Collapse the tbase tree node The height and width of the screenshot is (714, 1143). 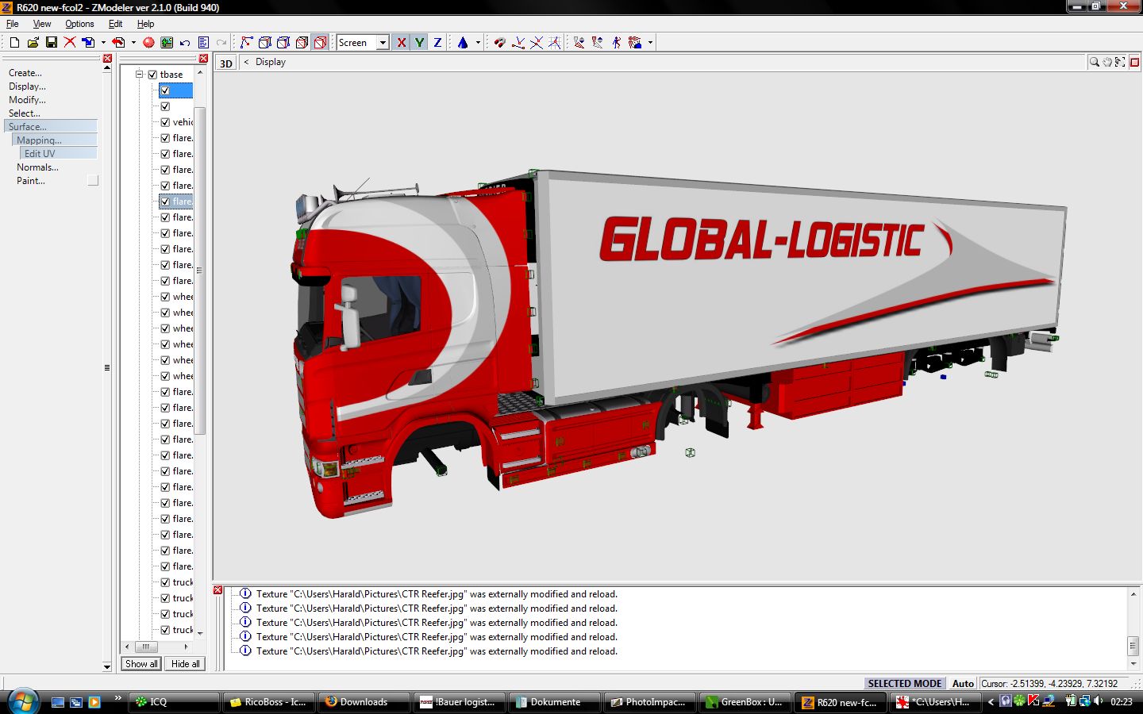[140, 75]
